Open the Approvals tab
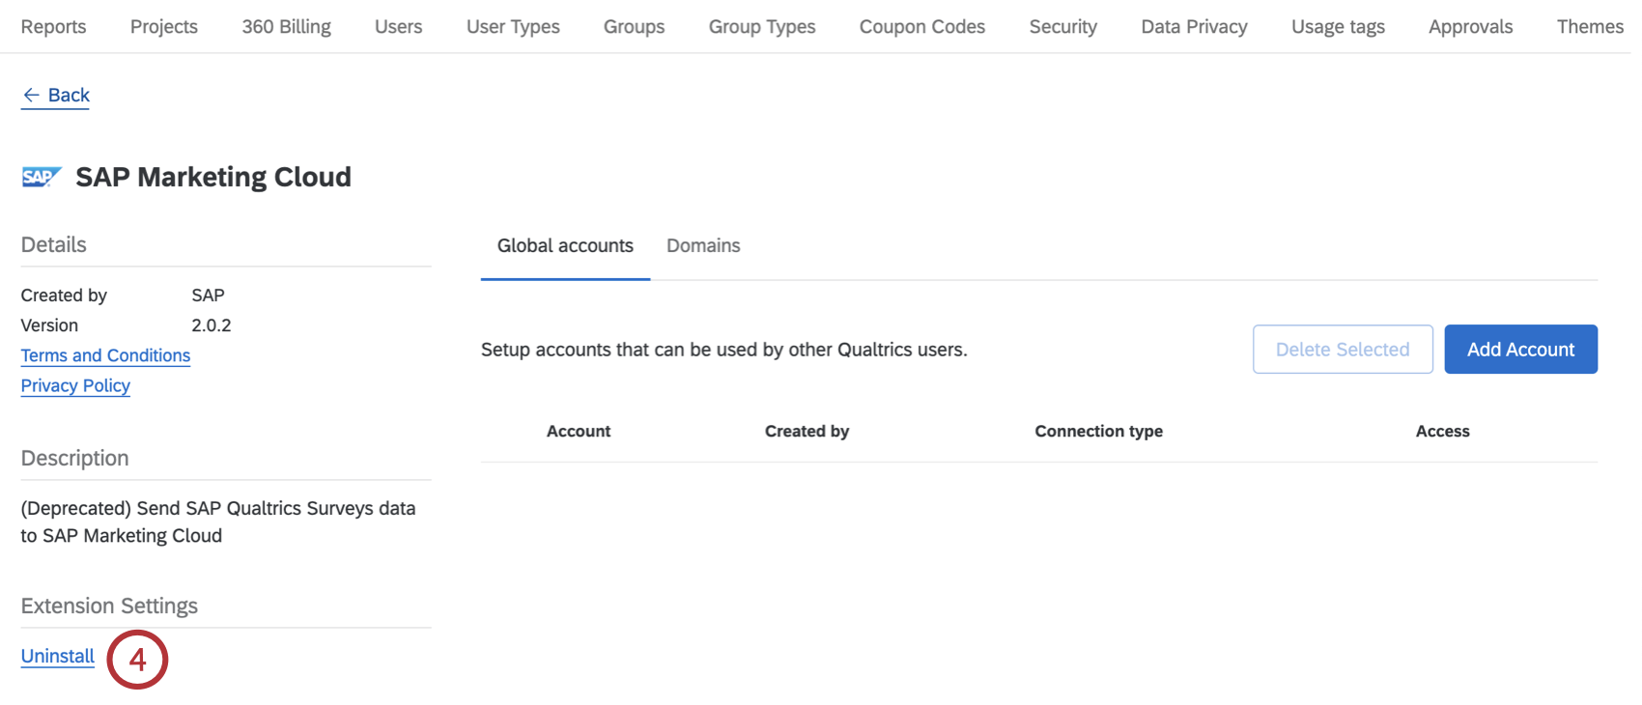The image size is (1642, 705). 1470,27
